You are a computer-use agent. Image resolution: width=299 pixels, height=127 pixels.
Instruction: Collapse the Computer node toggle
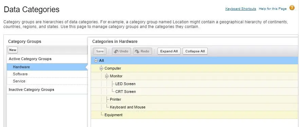pyautogui.click(x=101, y=68)
